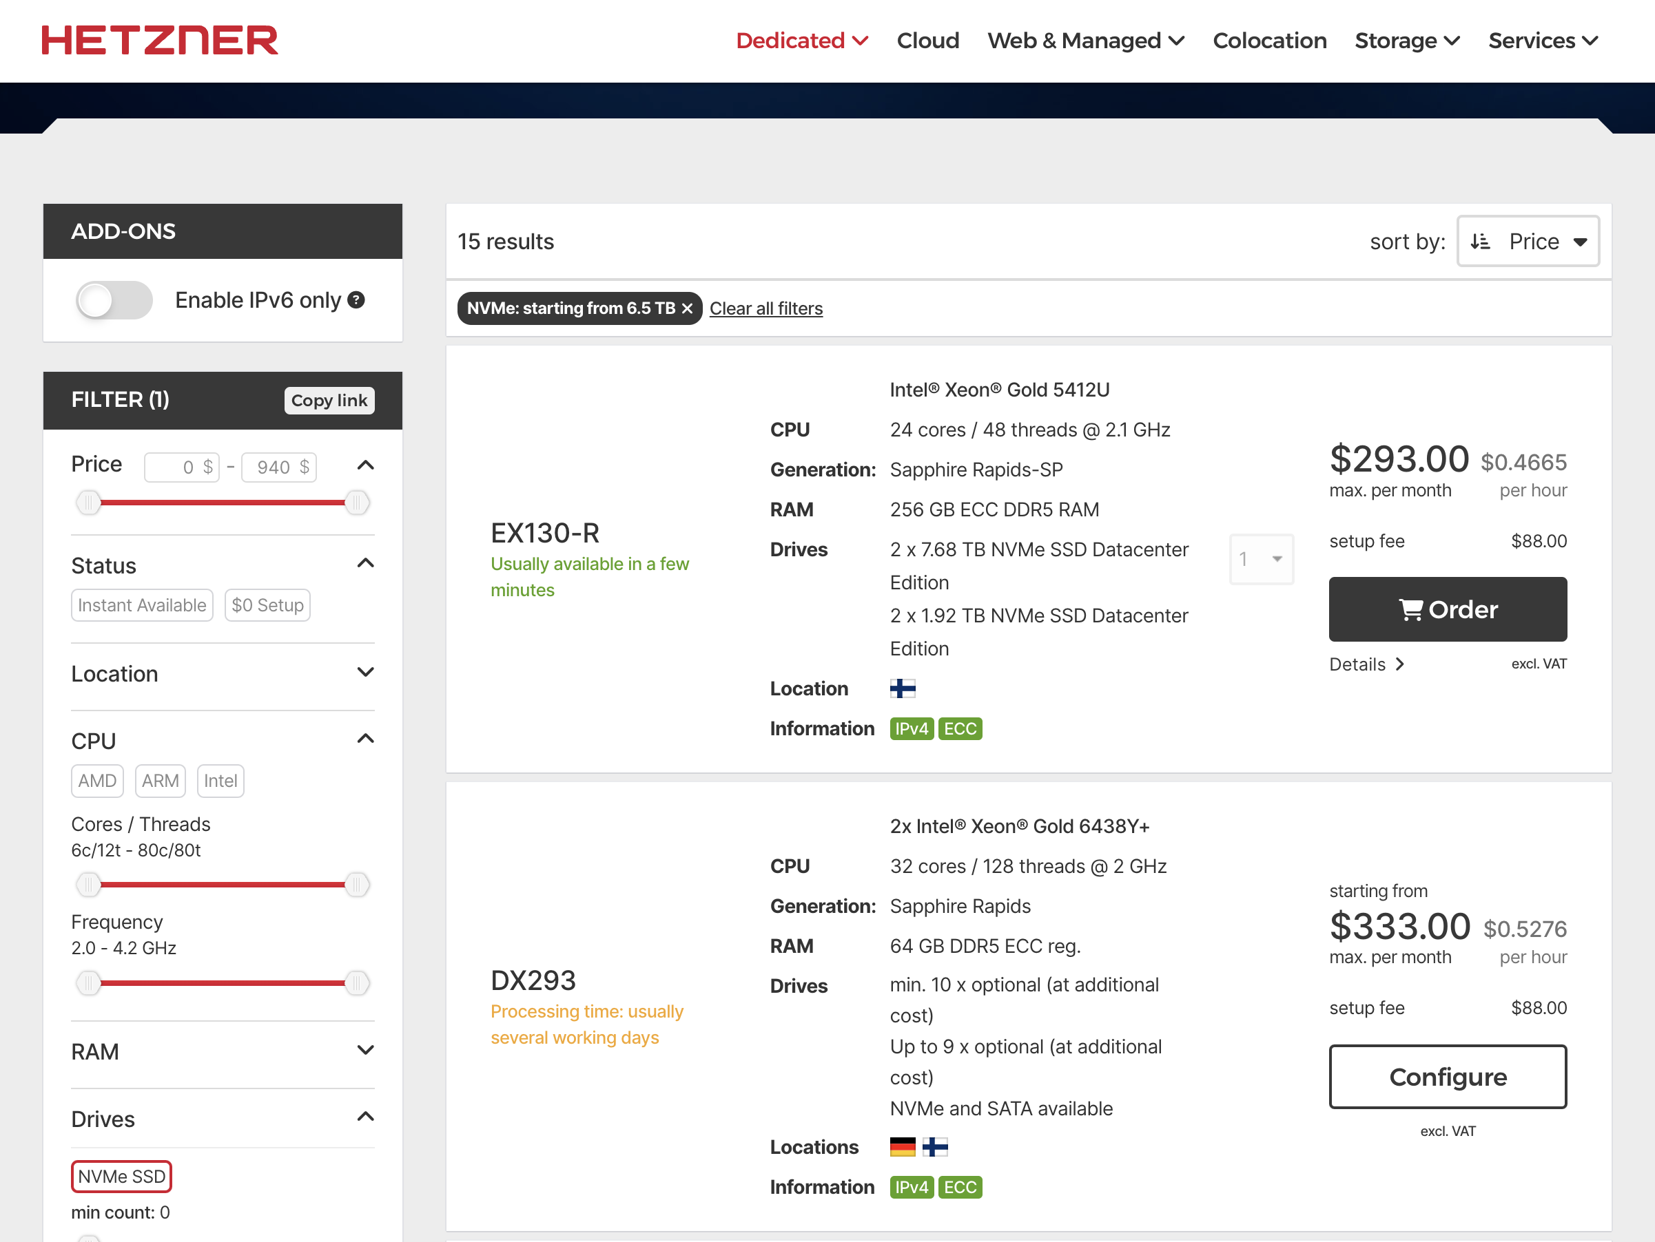Remove the NVMe 6.5 TB filter chip

pos(687,308)
